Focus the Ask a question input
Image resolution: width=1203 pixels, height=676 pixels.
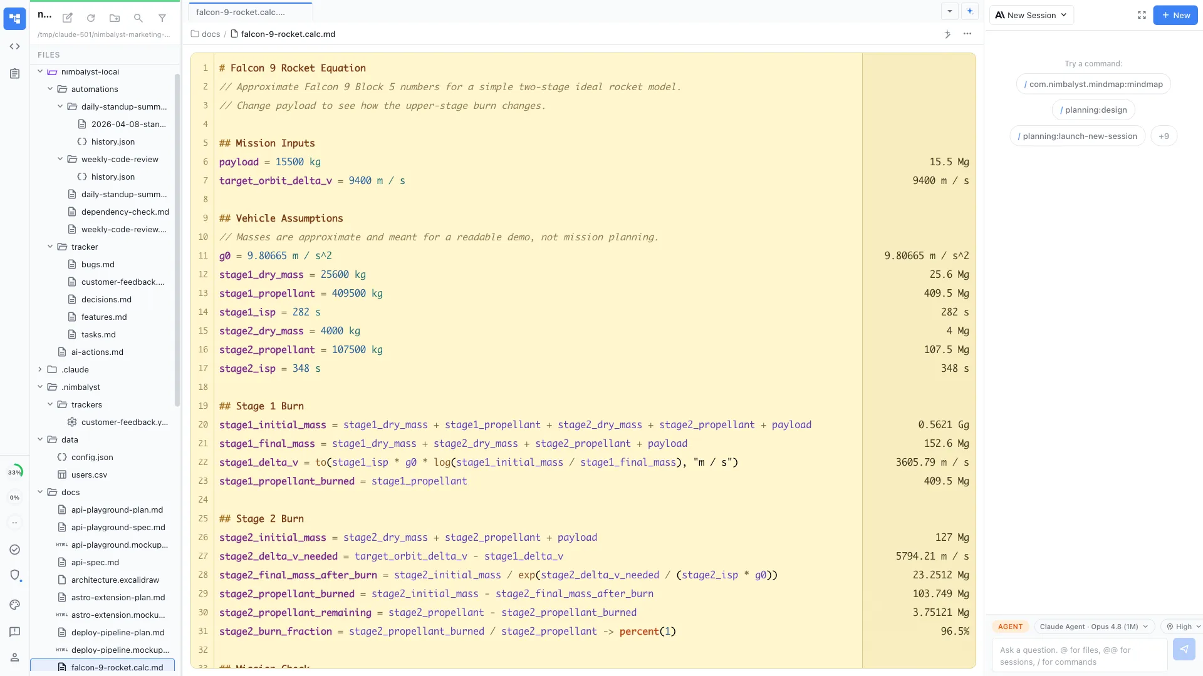click(x=1080, y=655)
